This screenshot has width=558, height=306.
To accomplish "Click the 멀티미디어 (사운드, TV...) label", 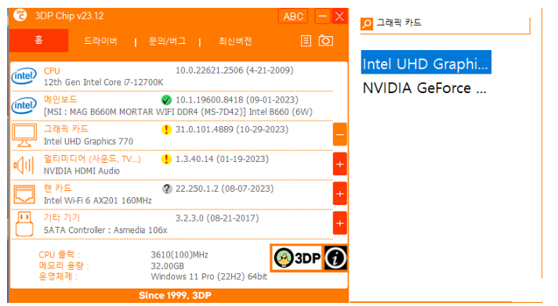I will [x=92, y=159].
